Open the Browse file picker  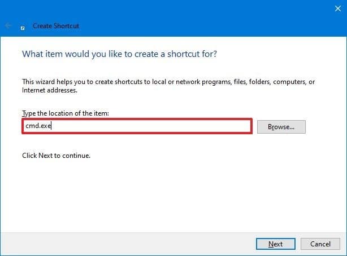coord(281,127)
